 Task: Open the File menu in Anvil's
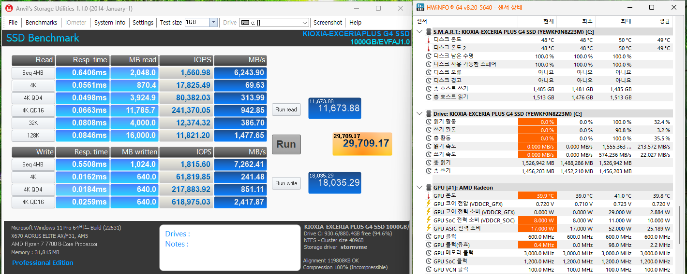click(x=13, y=22)
